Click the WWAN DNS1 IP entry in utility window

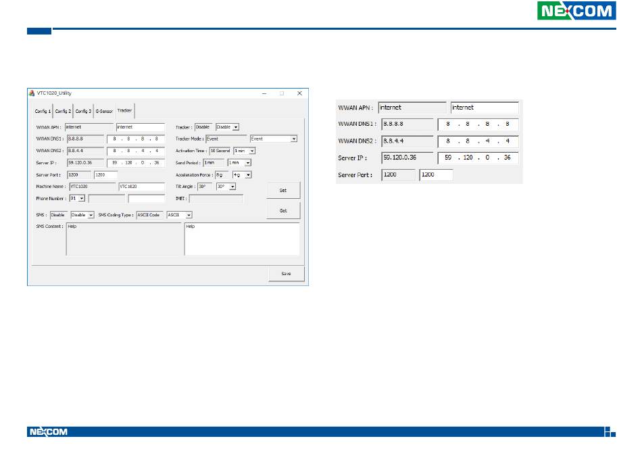pyautogui.click(x=136, y=139)
